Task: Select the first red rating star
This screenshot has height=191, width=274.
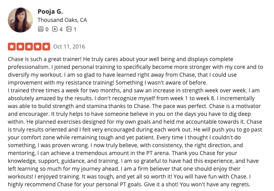Action: 12,47
